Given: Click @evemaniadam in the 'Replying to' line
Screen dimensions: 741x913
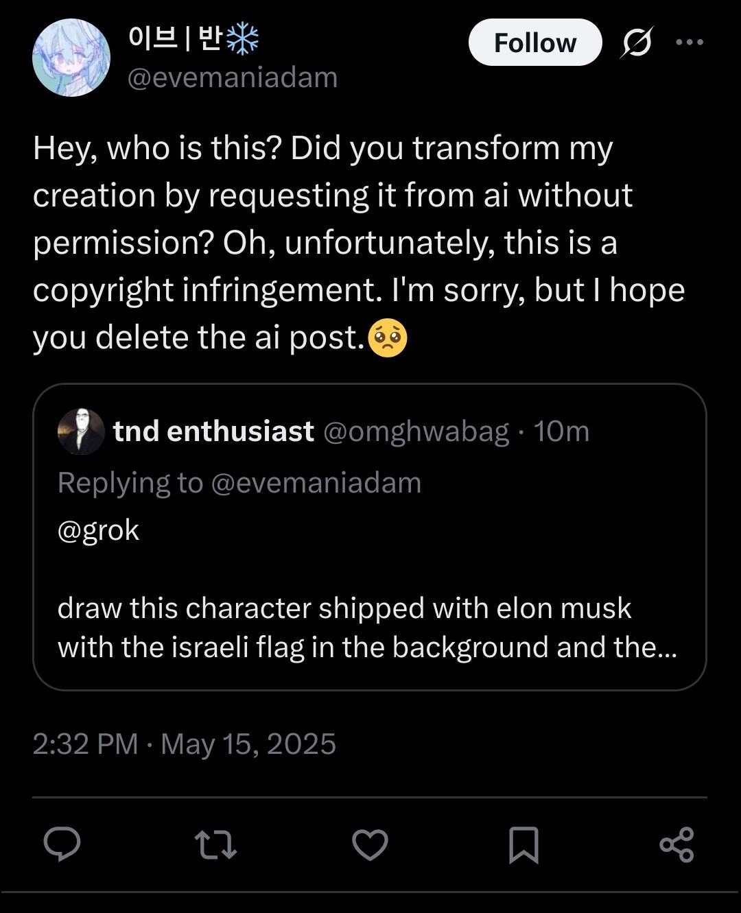Looking at the screenshot, I should coord(316,483).
